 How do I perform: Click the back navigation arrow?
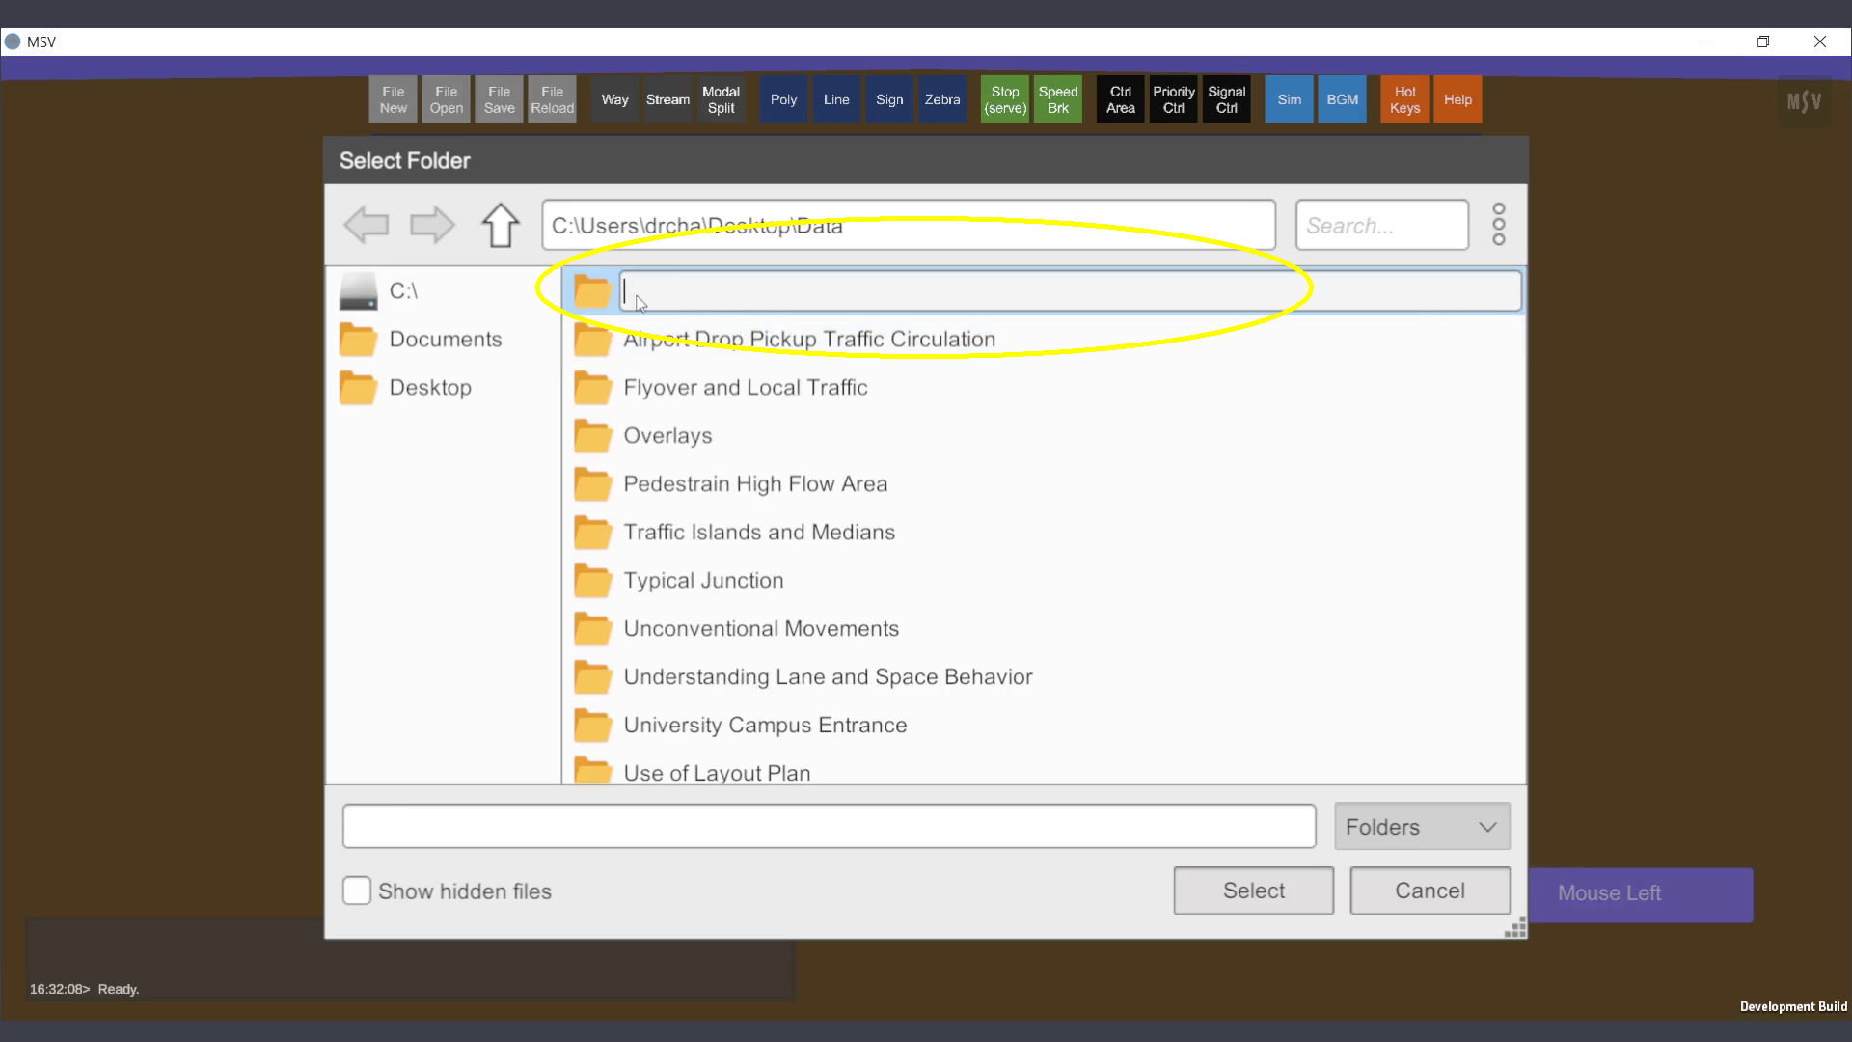click(x=366, y=225)
